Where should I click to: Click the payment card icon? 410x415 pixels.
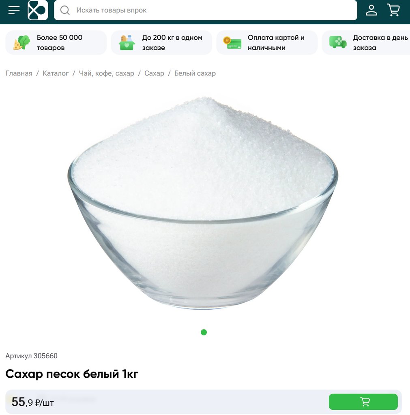[x=232, y=43]
